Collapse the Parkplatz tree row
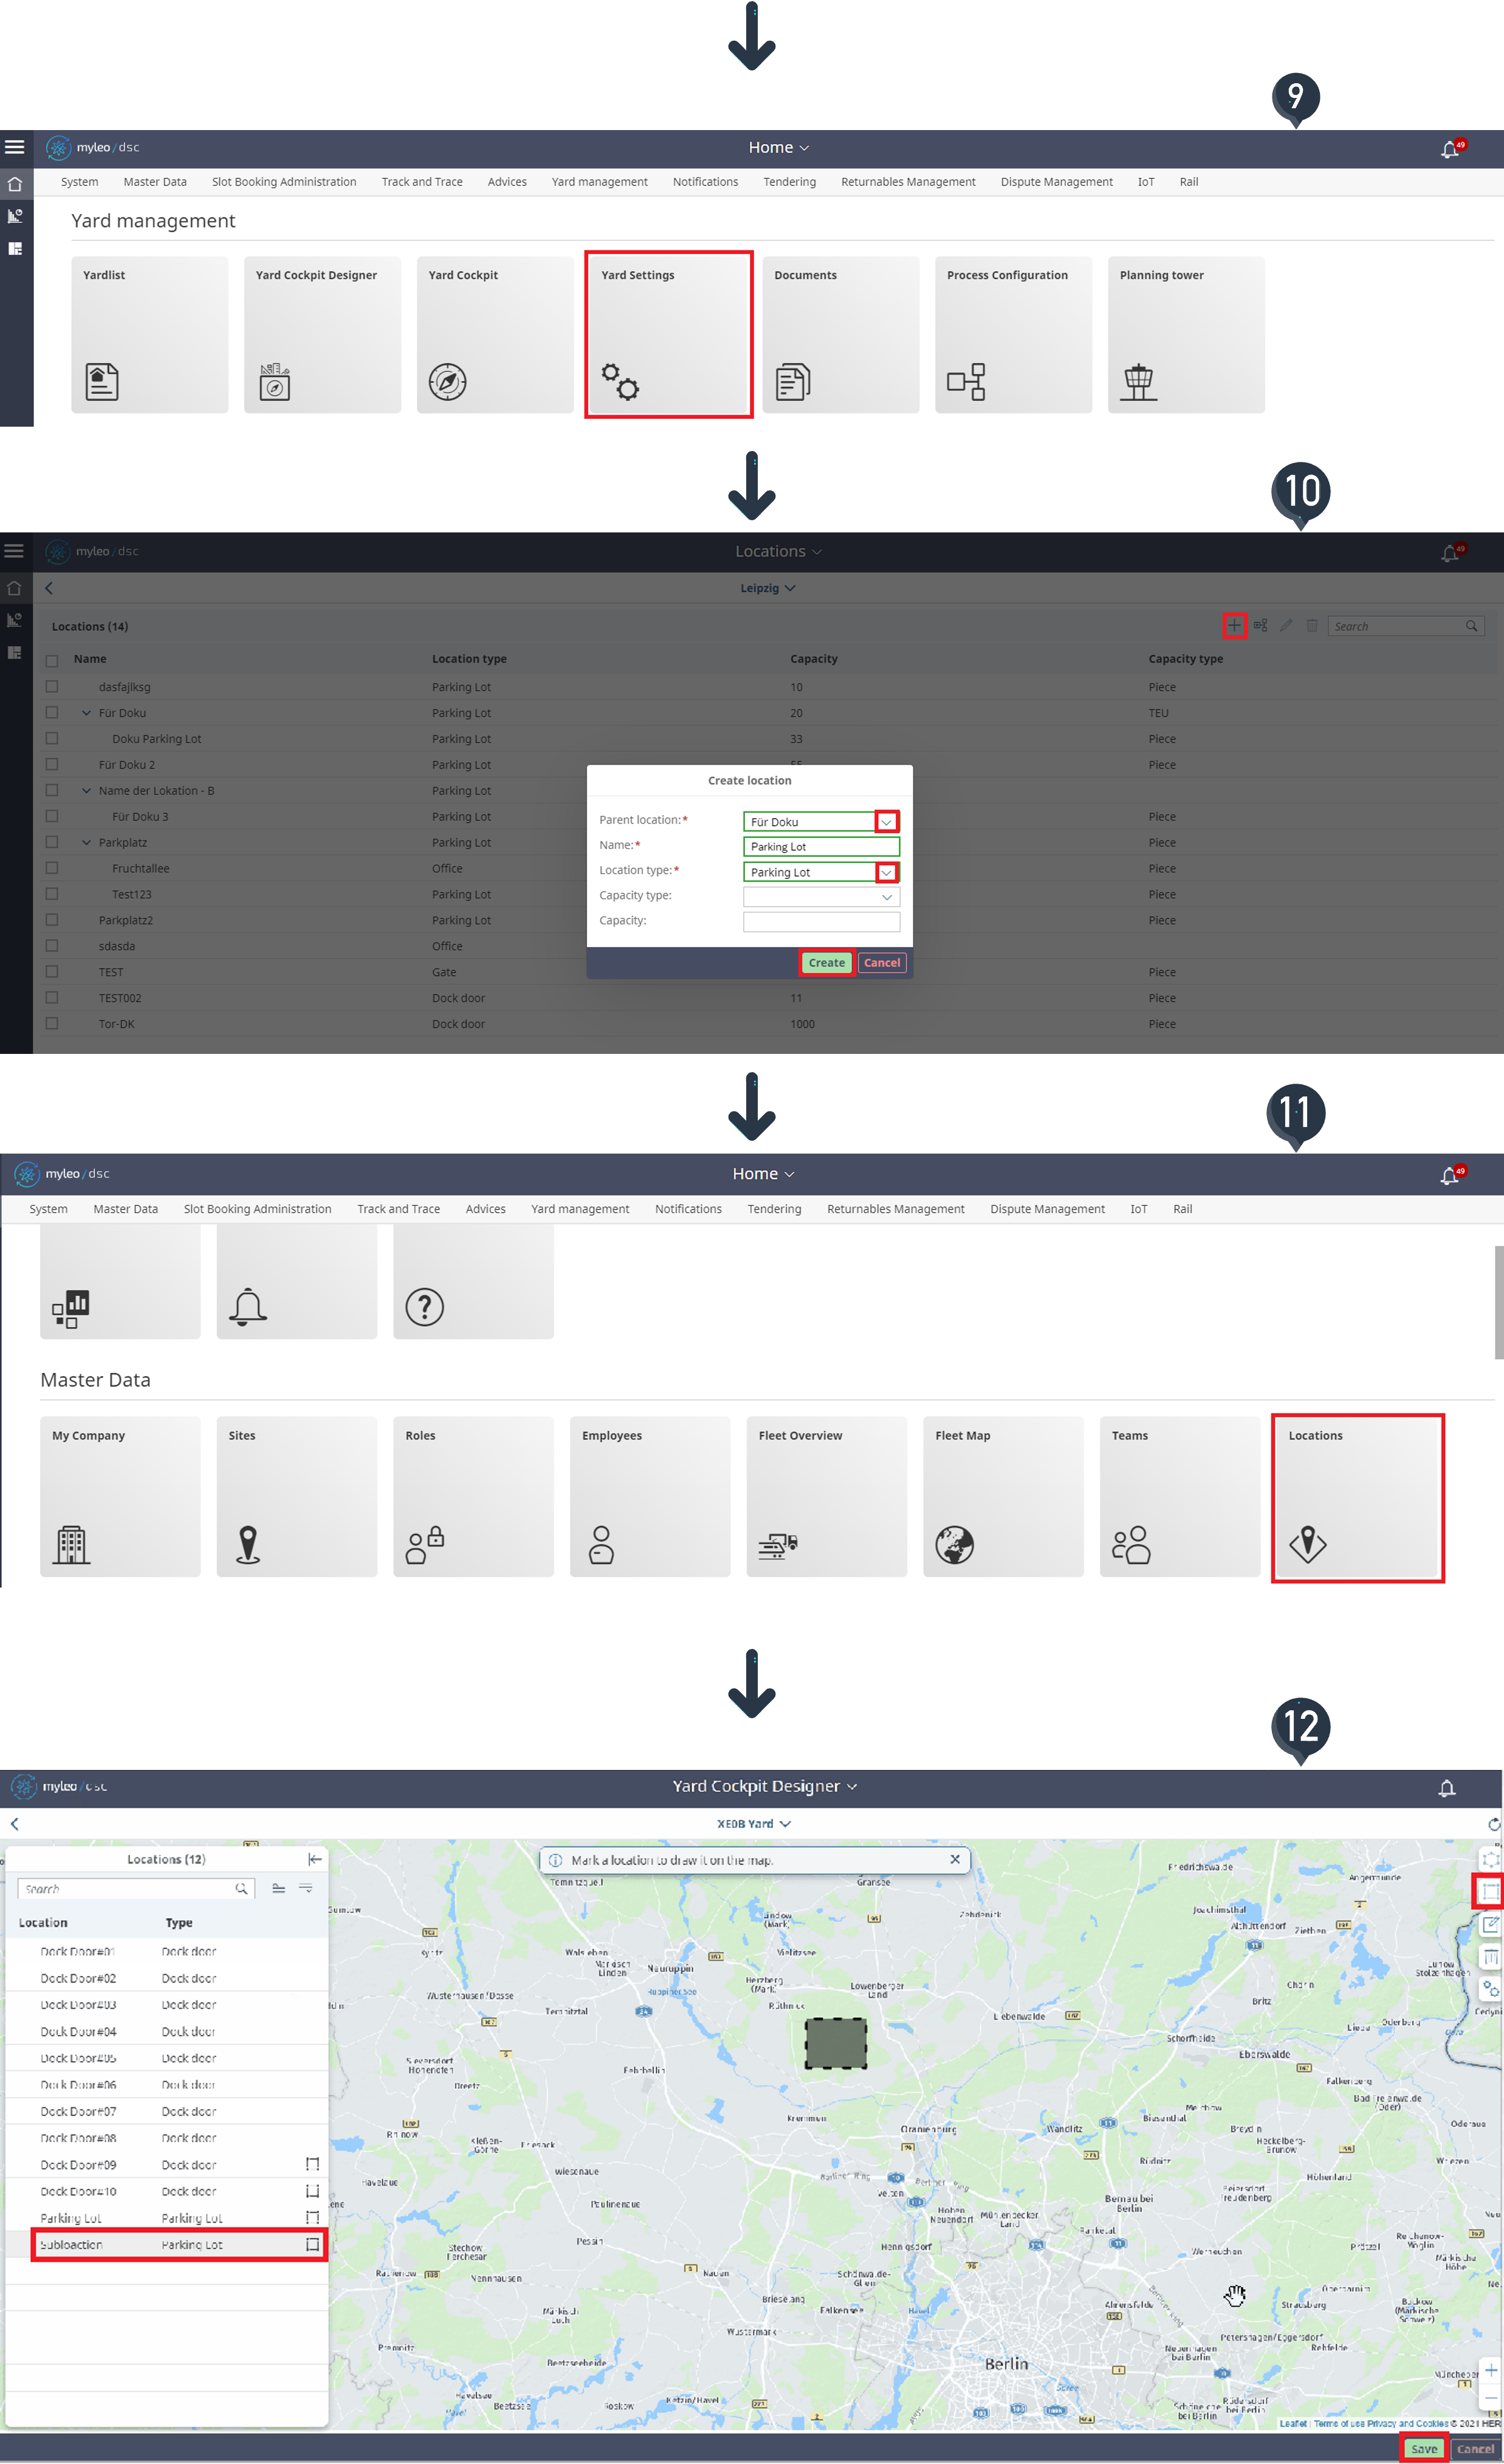Image resolution: width=1504 pixels, height=2464 pixels. click(x=86, y=843)
